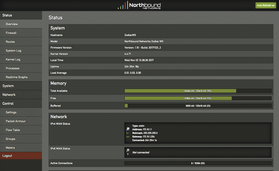Screen dimensions: 279x171
Task: Select the Local Time value
Action: [139, 60]
